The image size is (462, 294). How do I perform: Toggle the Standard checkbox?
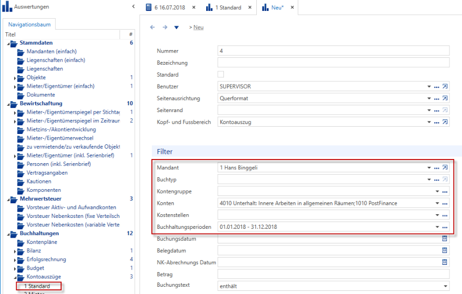(x=221, y=74)
